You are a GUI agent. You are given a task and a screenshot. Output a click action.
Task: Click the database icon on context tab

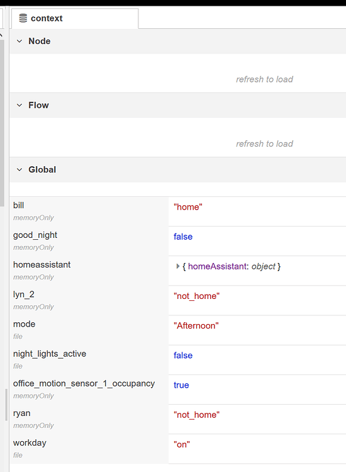click(23, 18)
